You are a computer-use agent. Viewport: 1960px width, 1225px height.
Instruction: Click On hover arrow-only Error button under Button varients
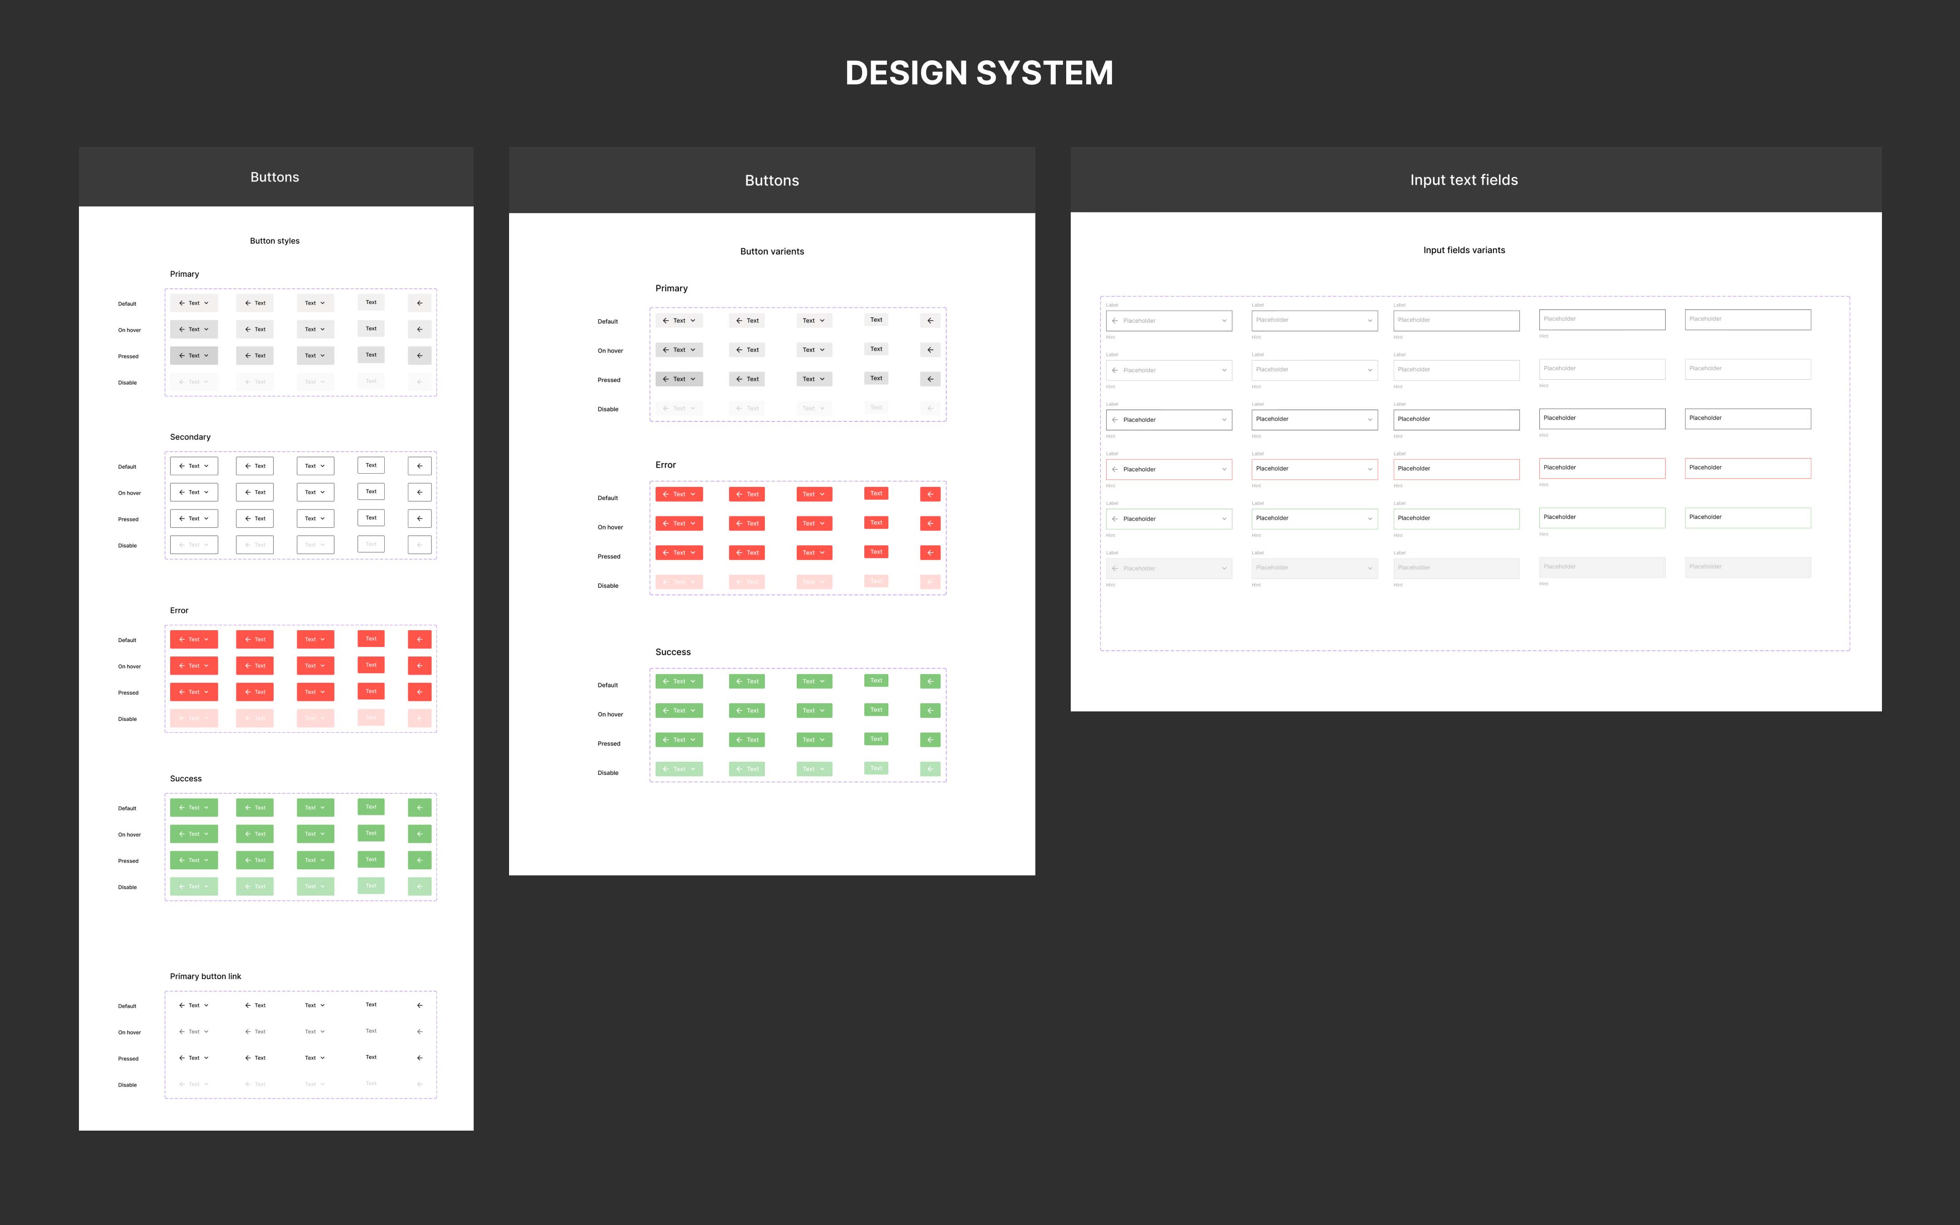930,524
